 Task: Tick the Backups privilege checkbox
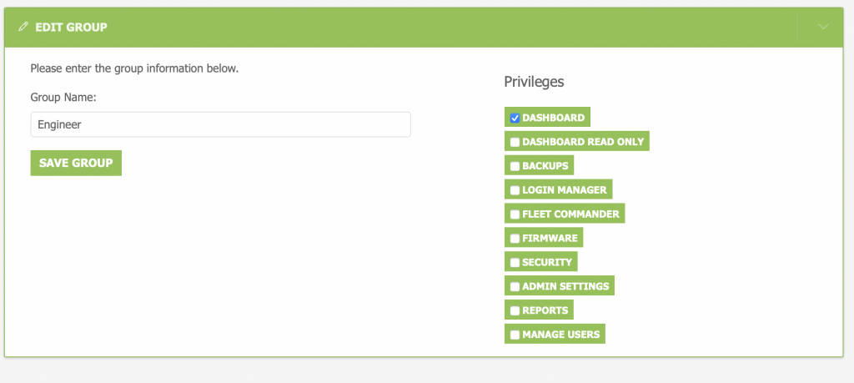point(515,166)
